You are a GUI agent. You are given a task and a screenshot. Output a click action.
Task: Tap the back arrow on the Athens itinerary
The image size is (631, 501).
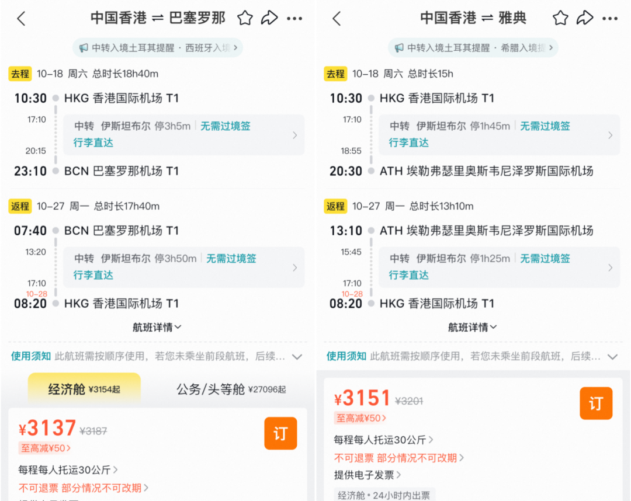pyautogui.click(x=337, y=18)
